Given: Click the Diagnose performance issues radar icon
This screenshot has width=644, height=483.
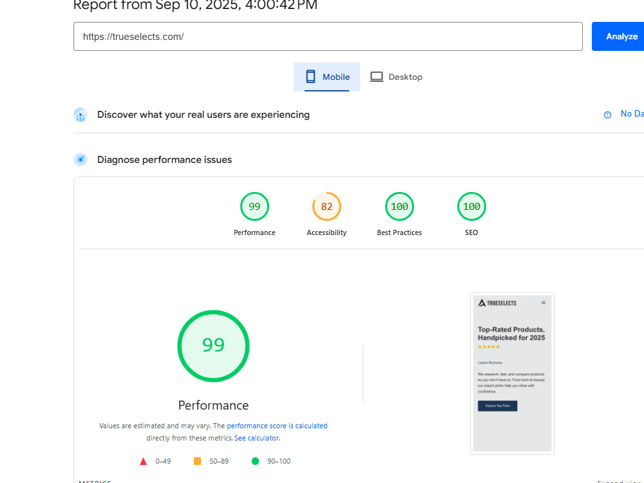Looking at the screenshot, I should click(x=80, y=160).
